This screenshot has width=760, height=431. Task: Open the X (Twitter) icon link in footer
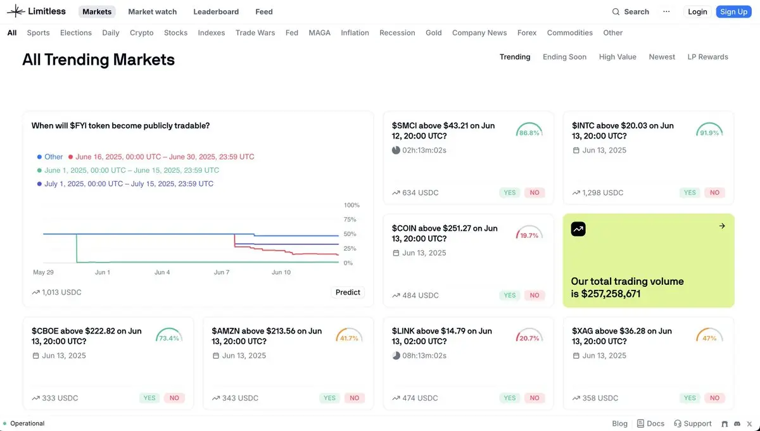tap(749, 423)
